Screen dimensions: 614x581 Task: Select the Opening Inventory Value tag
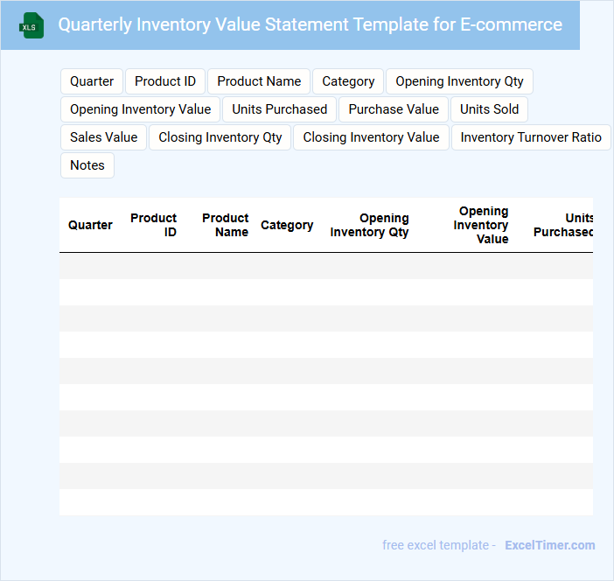(140, 109)
